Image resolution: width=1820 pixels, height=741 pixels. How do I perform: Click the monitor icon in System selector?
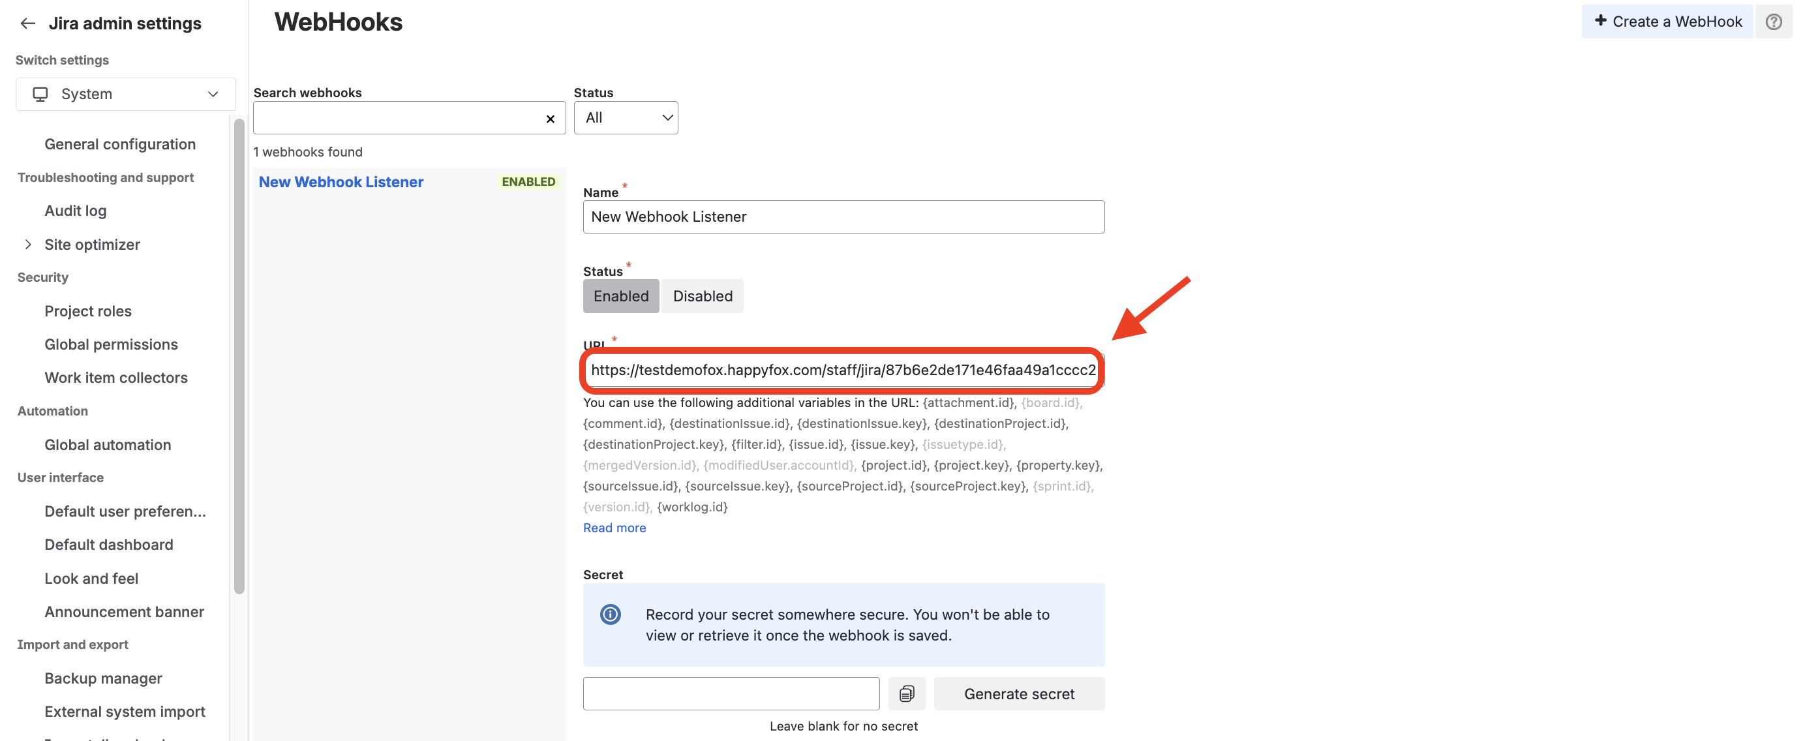[x=40, y=94]
